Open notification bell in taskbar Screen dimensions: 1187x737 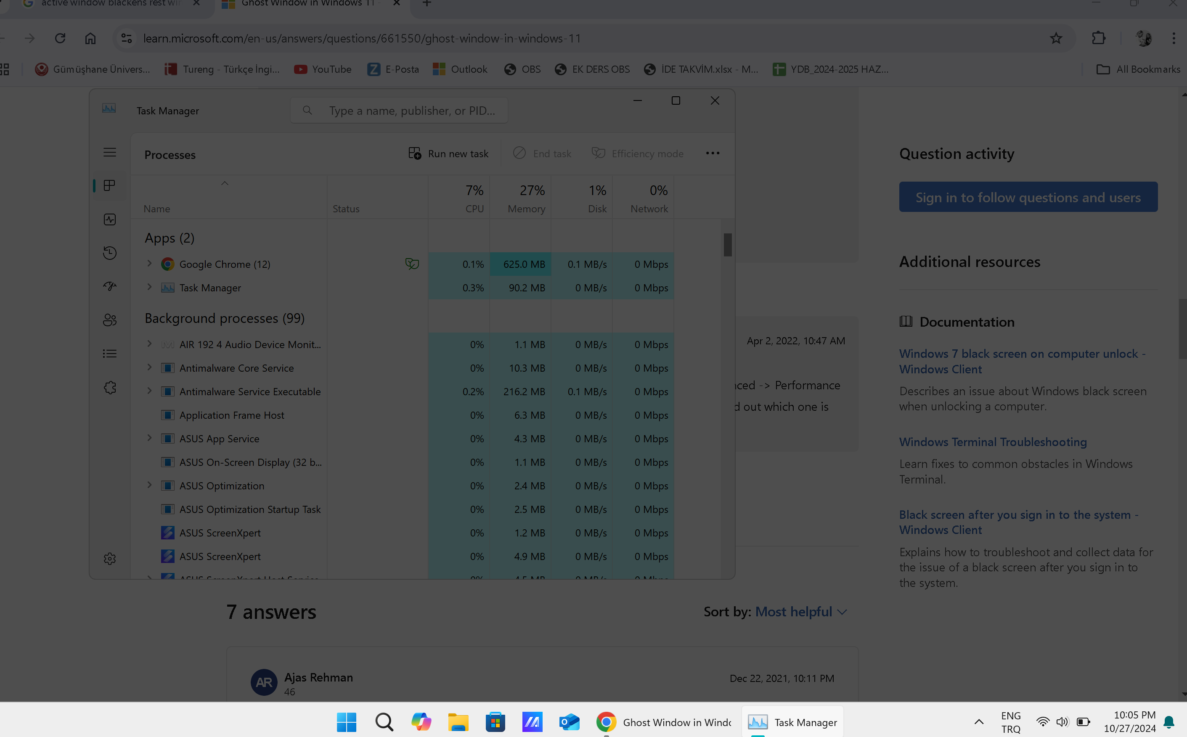tap(1169, 722)
